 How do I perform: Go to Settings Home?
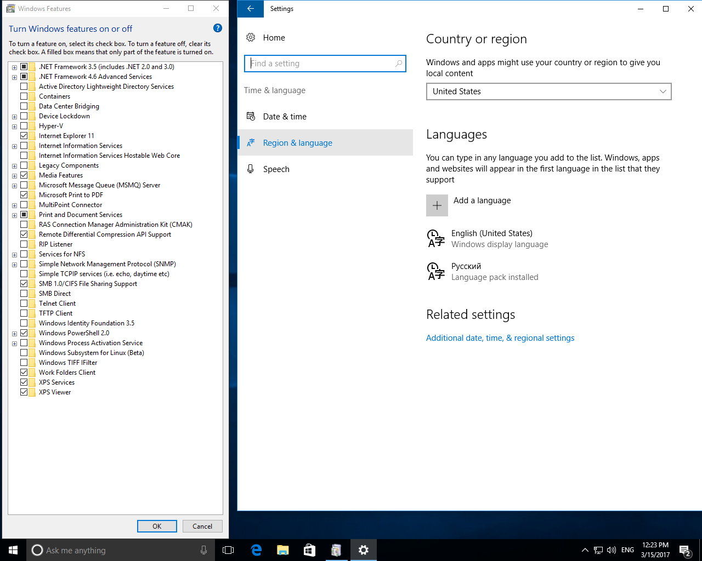pos(325,37)
